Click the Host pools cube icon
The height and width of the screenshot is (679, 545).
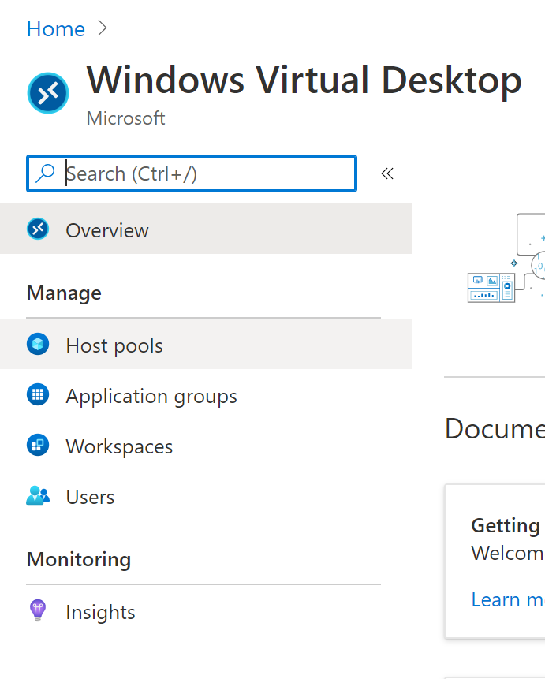click(38, 345)
